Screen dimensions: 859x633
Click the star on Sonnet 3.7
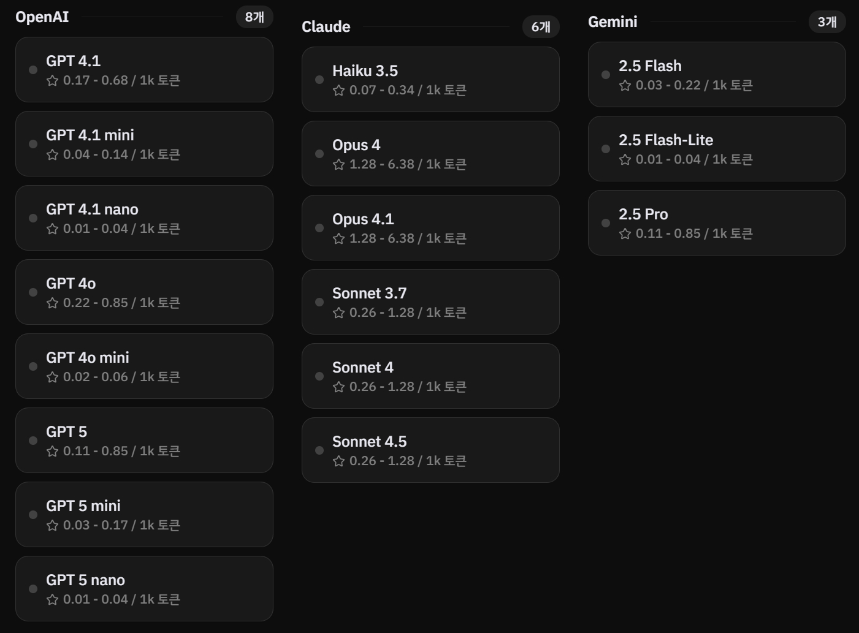pos(339,313)
